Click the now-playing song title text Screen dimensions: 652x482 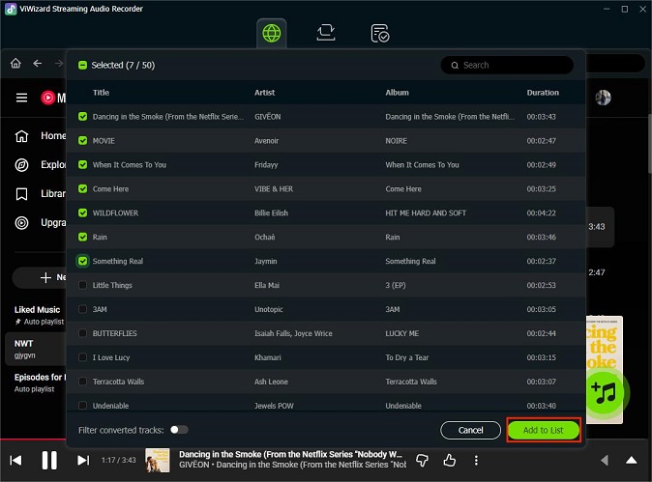coord(290,454)
